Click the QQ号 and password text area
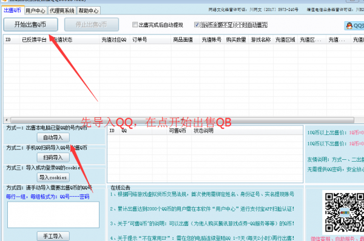The image size is (364, 241). pyautogui.click(x=53, y=214)
